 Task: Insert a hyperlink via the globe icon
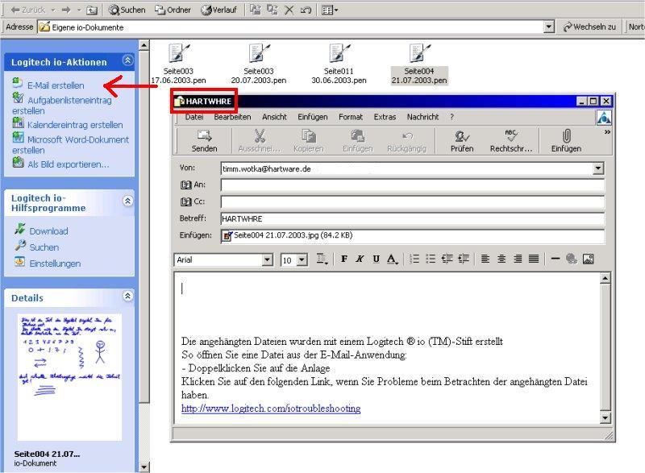click(572, 259)
